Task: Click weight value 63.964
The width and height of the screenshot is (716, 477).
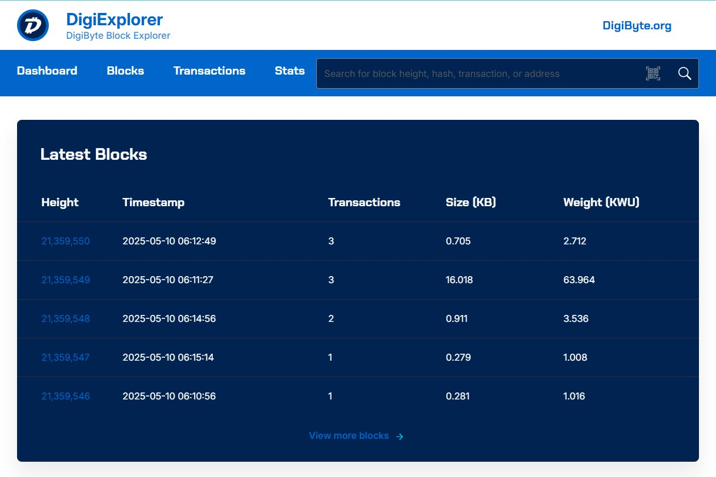Action: 579,280
